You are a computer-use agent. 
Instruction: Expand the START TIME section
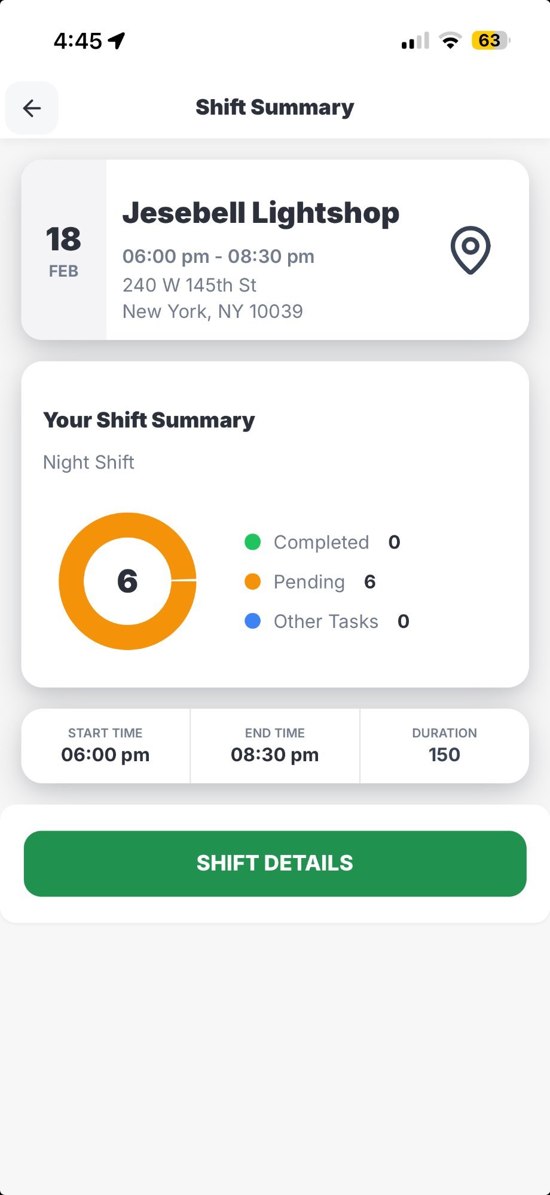105,746
